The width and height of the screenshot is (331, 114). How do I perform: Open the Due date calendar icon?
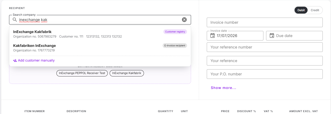click(272, 35)
